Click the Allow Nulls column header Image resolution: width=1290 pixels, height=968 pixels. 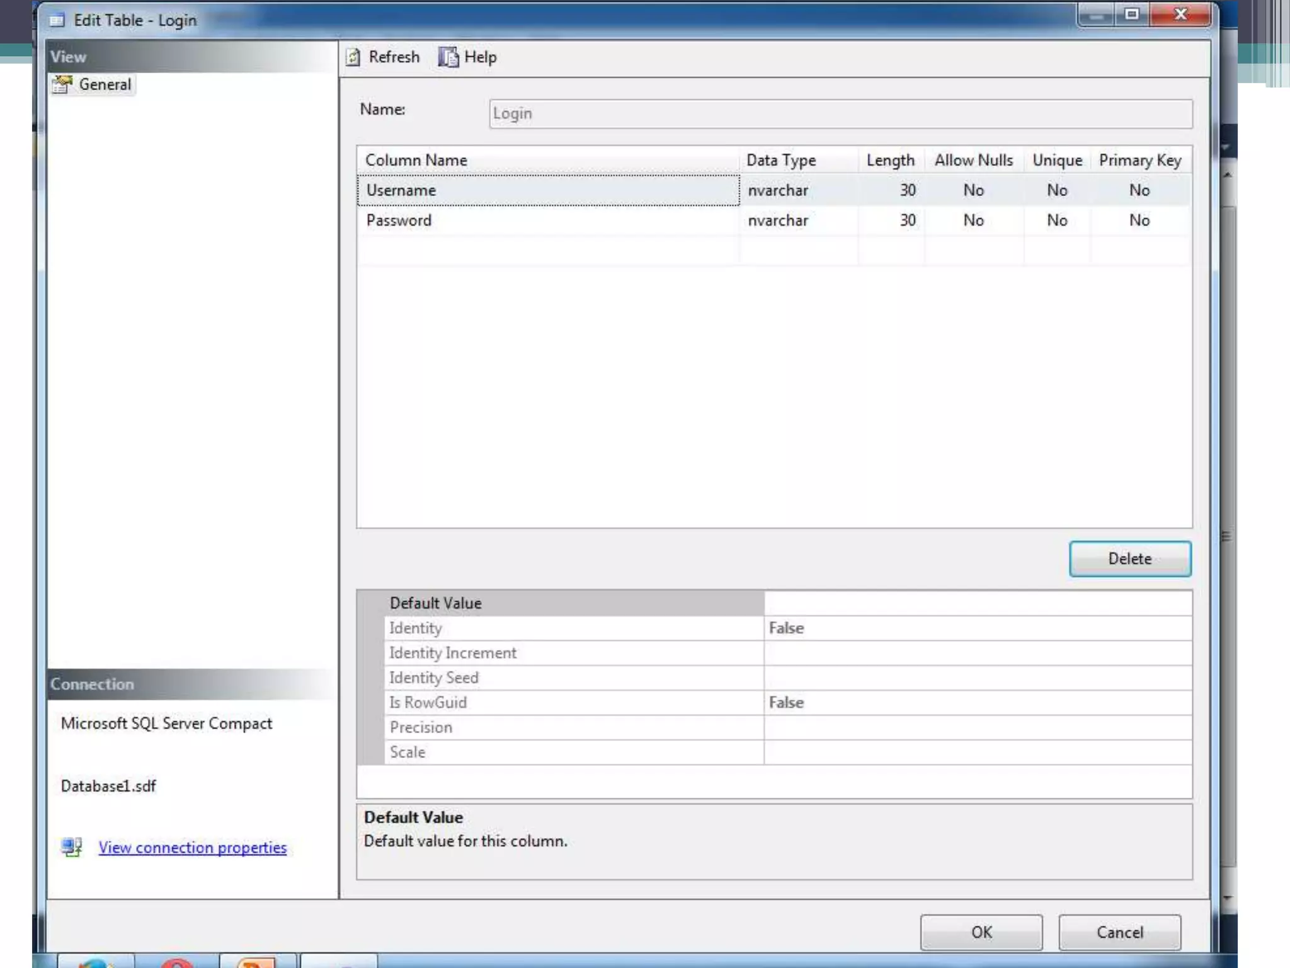(x=974, y=160)
